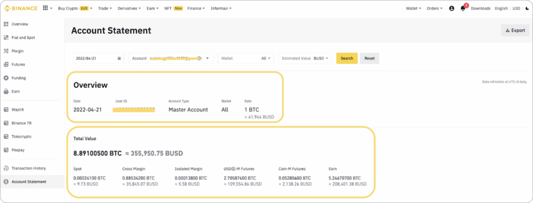Screen dimensions: 533x203
Task: Click the WazirX sidebar icon
Action: 6,110
